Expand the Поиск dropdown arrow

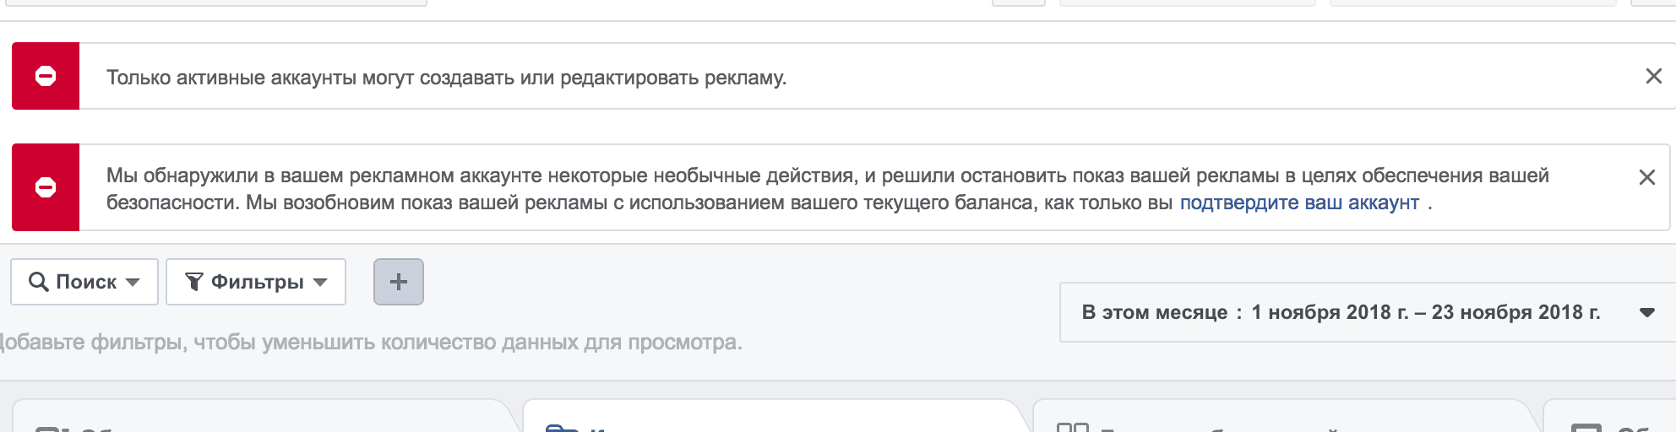(133, 282)
